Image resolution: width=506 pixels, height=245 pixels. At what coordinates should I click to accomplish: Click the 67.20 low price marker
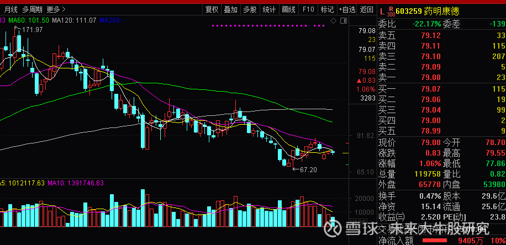click(x=308, y=169)
